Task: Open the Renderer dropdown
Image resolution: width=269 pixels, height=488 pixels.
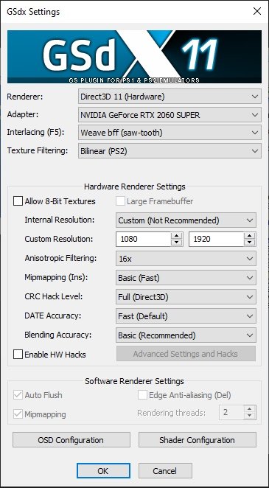Action: (x=170, y=97)
